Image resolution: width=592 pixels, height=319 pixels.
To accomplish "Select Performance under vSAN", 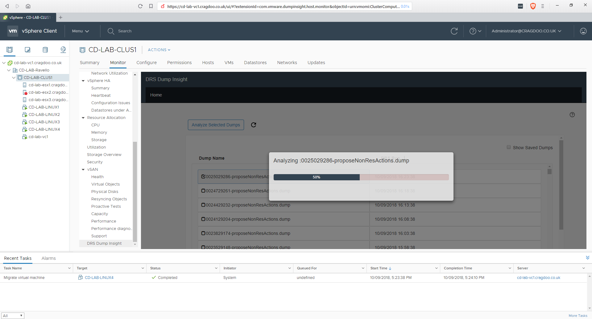I will 104,221.
